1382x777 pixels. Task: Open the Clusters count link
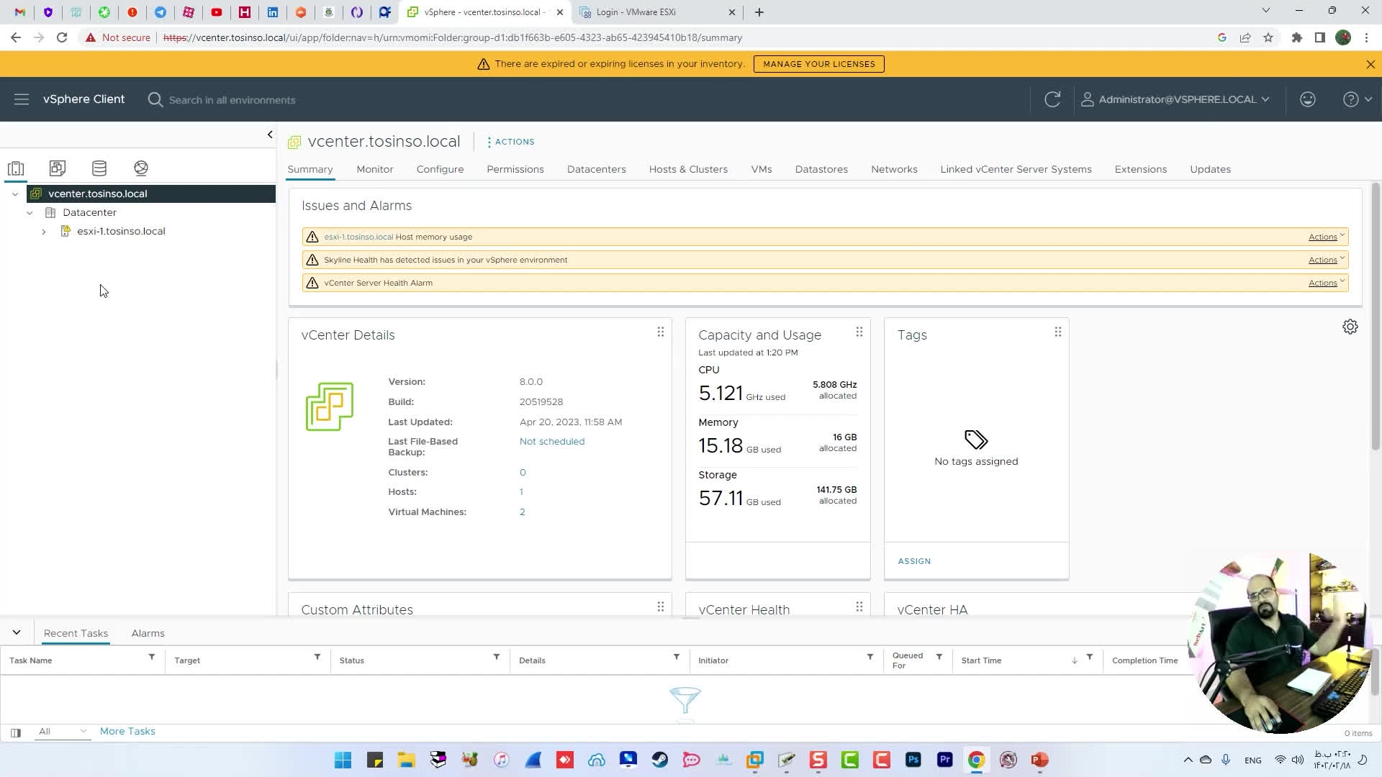coord(523,473)
